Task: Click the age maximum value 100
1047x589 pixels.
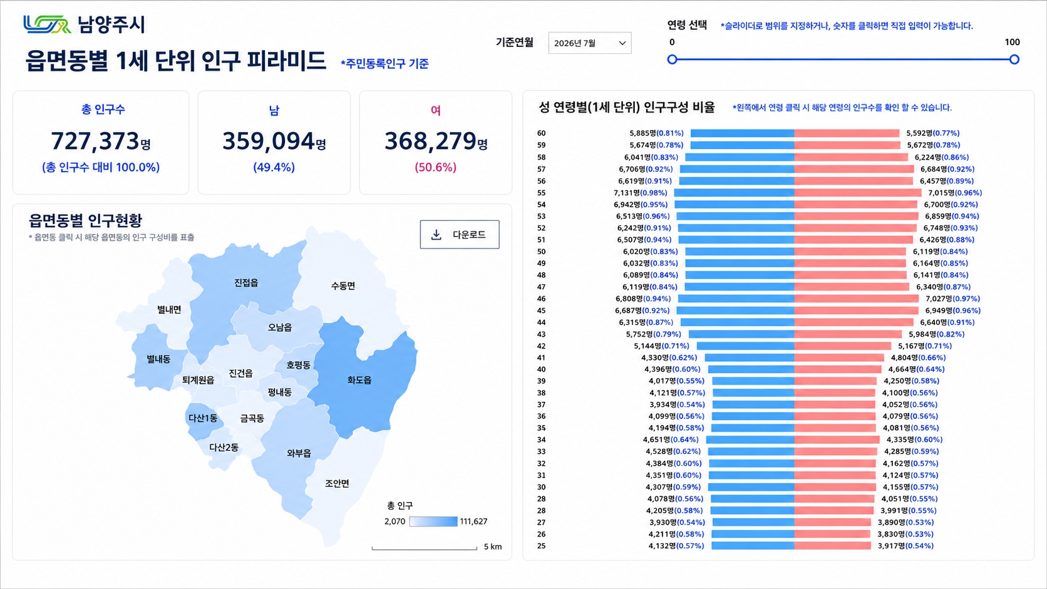Action: tap(1012, 42)
